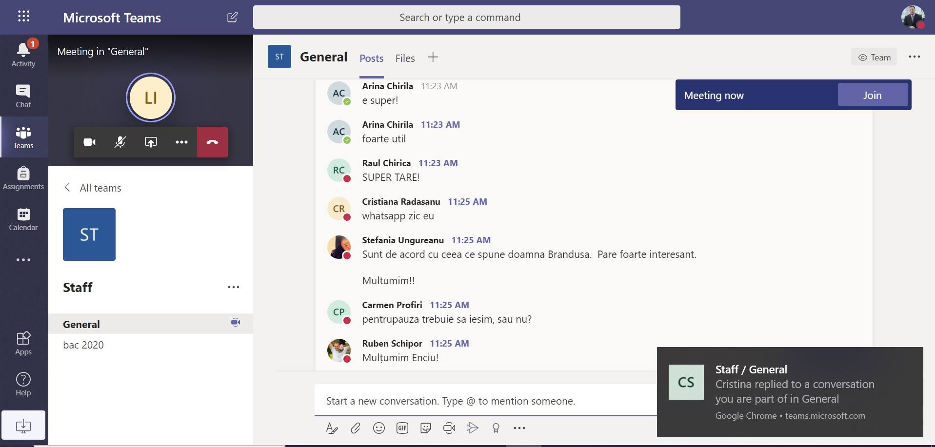
Task: Unmute the microphone in meeting
Action: coord(120,142)
